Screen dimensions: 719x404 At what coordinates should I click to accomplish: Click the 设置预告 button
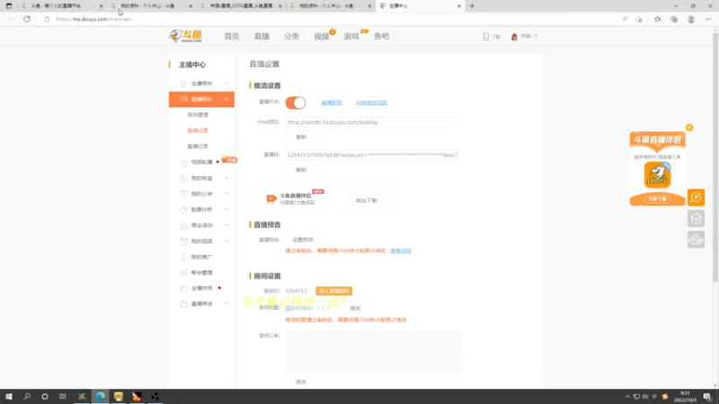pyautogui.click(x=303, y=240)
